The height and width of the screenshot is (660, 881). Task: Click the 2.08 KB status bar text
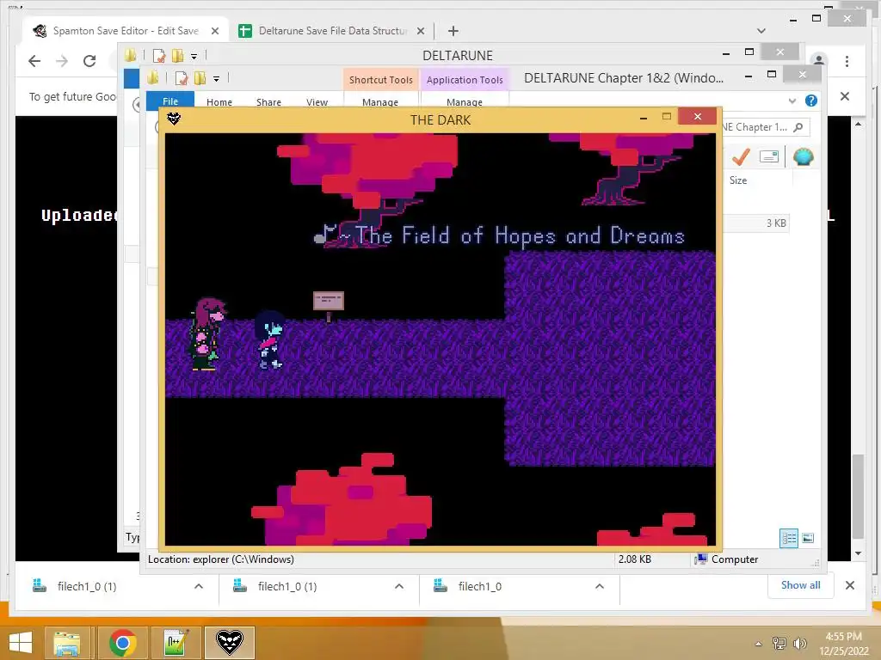pyautogui.click(x=634, y=559)
